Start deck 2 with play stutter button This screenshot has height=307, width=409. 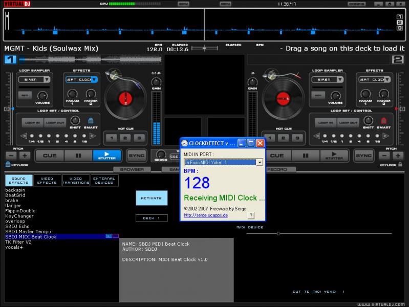coord(334,156)
